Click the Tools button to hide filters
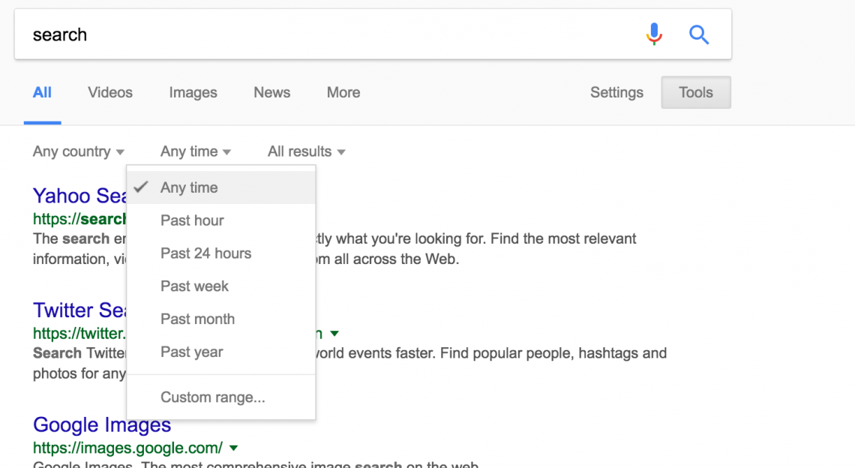Image resolution: width=855 pixels, height=468 pixels. [695, 92]
